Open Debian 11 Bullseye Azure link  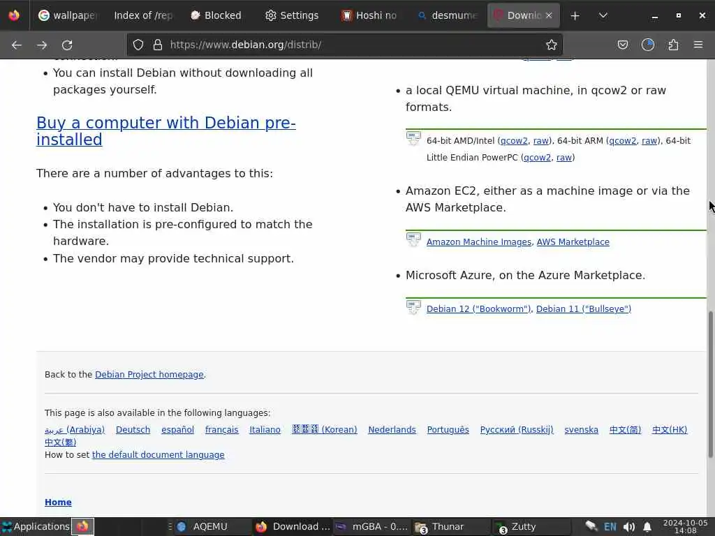(583, 309)
